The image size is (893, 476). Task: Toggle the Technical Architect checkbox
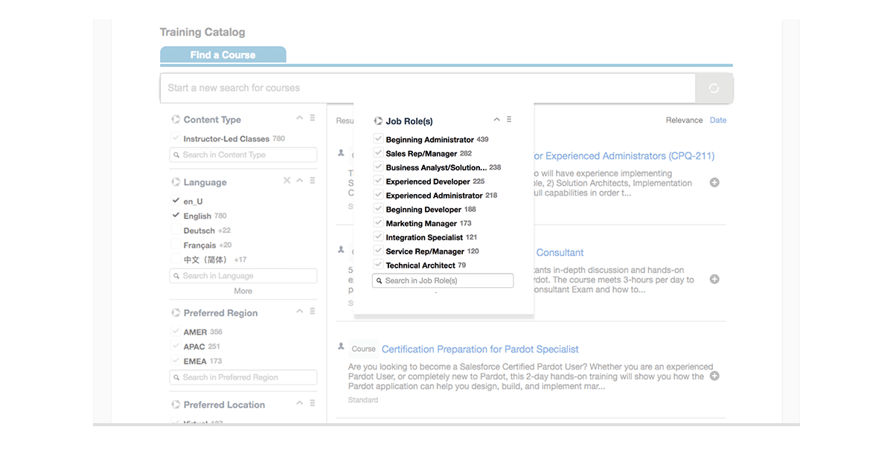379,265
